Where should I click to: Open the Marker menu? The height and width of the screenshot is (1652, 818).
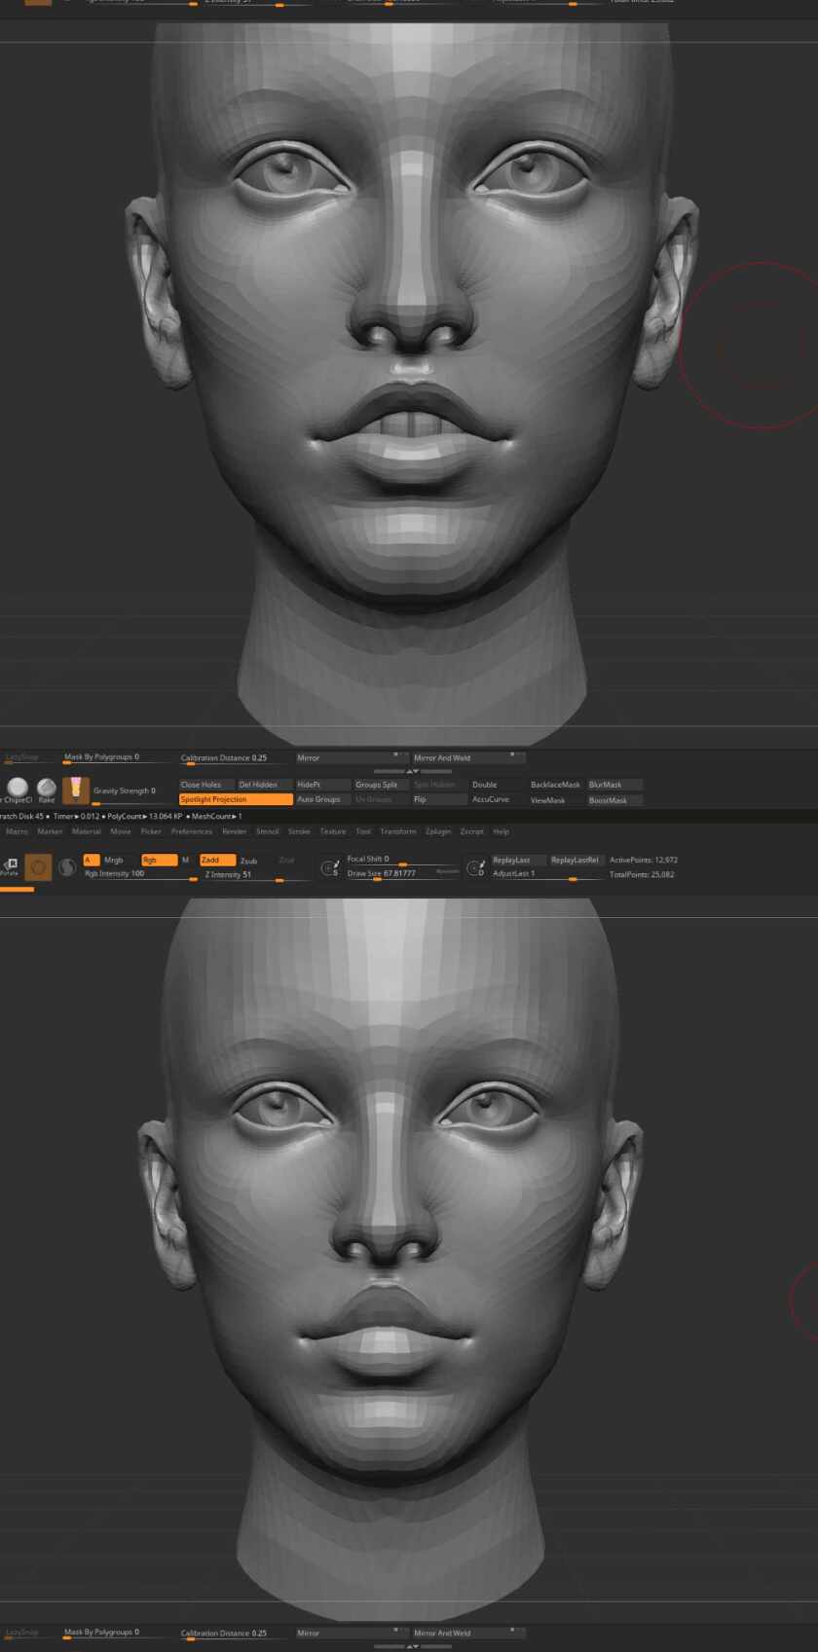point(50,831)
